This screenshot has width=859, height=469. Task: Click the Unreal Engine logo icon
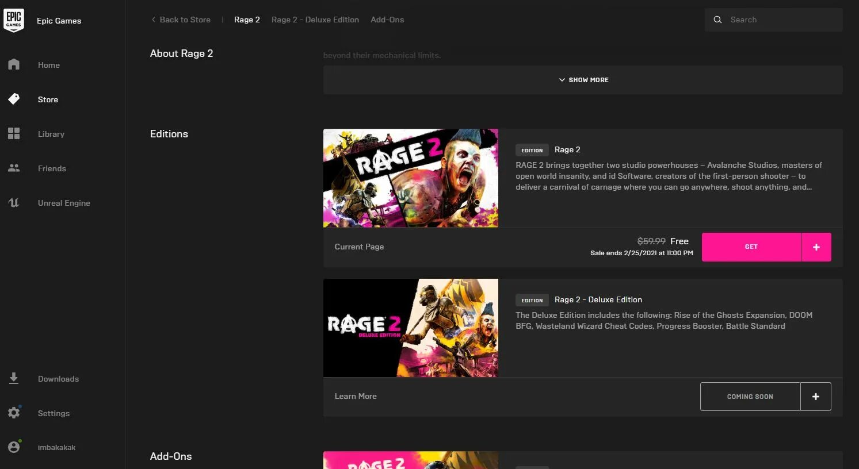(x=14, y=202)
